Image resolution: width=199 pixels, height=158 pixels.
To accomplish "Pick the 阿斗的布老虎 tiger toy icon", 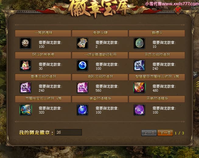I will [26, 65].
